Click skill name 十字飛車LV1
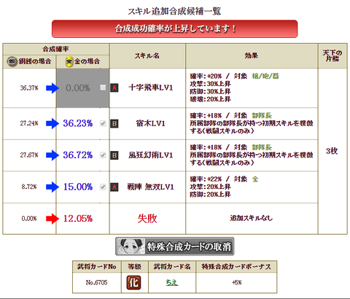This screenshot has height=299, width=350. click(151, 88)
